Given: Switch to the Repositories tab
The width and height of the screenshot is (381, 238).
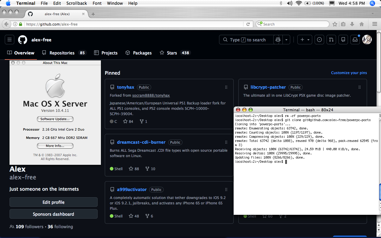Looking at the screenshot, I should click(64, 53).
